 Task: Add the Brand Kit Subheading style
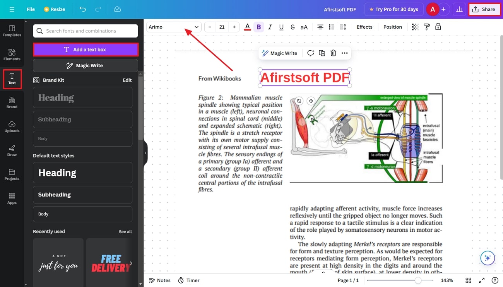(x=82, y=120)
